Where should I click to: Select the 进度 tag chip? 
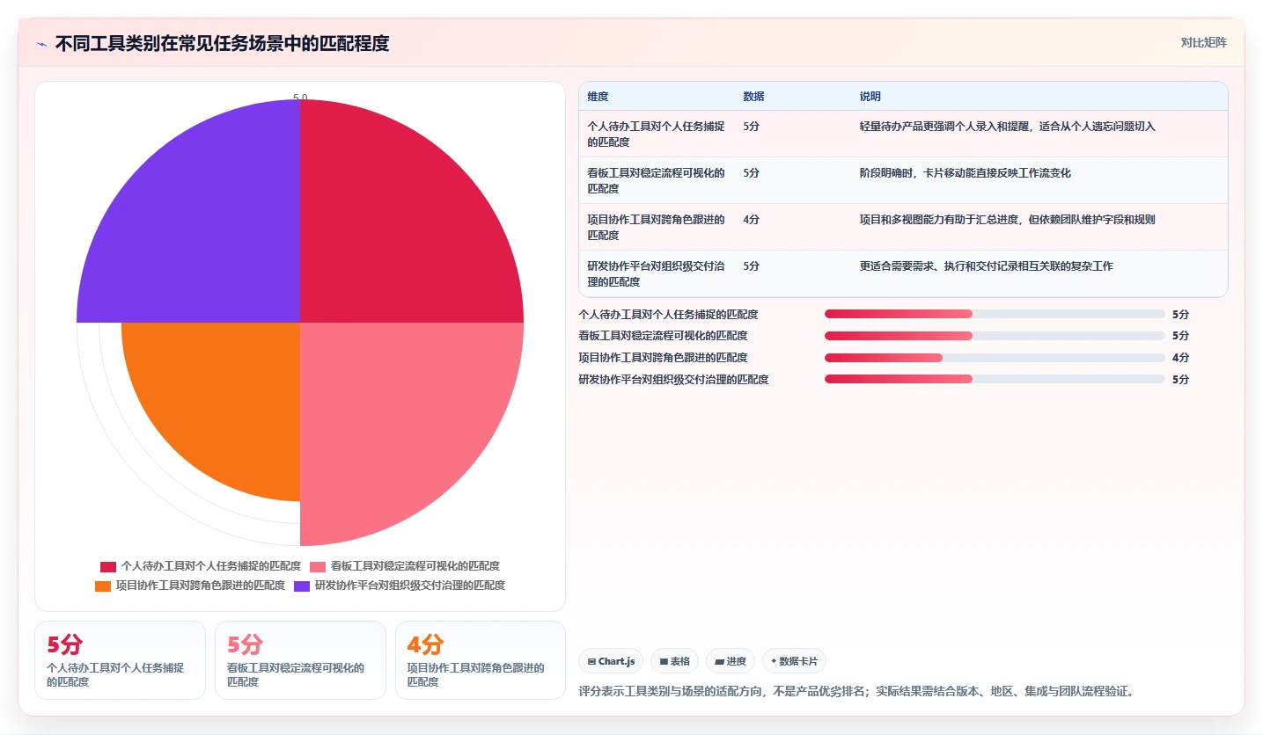tap(731, 661)
